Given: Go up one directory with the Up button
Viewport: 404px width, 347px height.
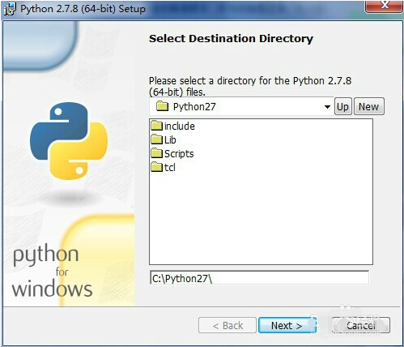Looking at the screenshot, I should click(x=343, y=106).
